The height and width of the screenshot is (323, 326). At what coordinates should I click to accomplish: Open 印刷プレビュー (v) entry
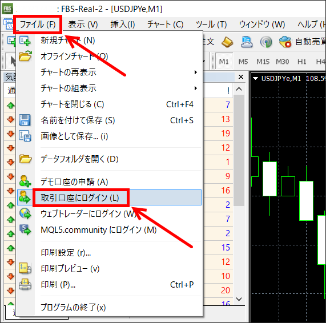pos(110,269)
